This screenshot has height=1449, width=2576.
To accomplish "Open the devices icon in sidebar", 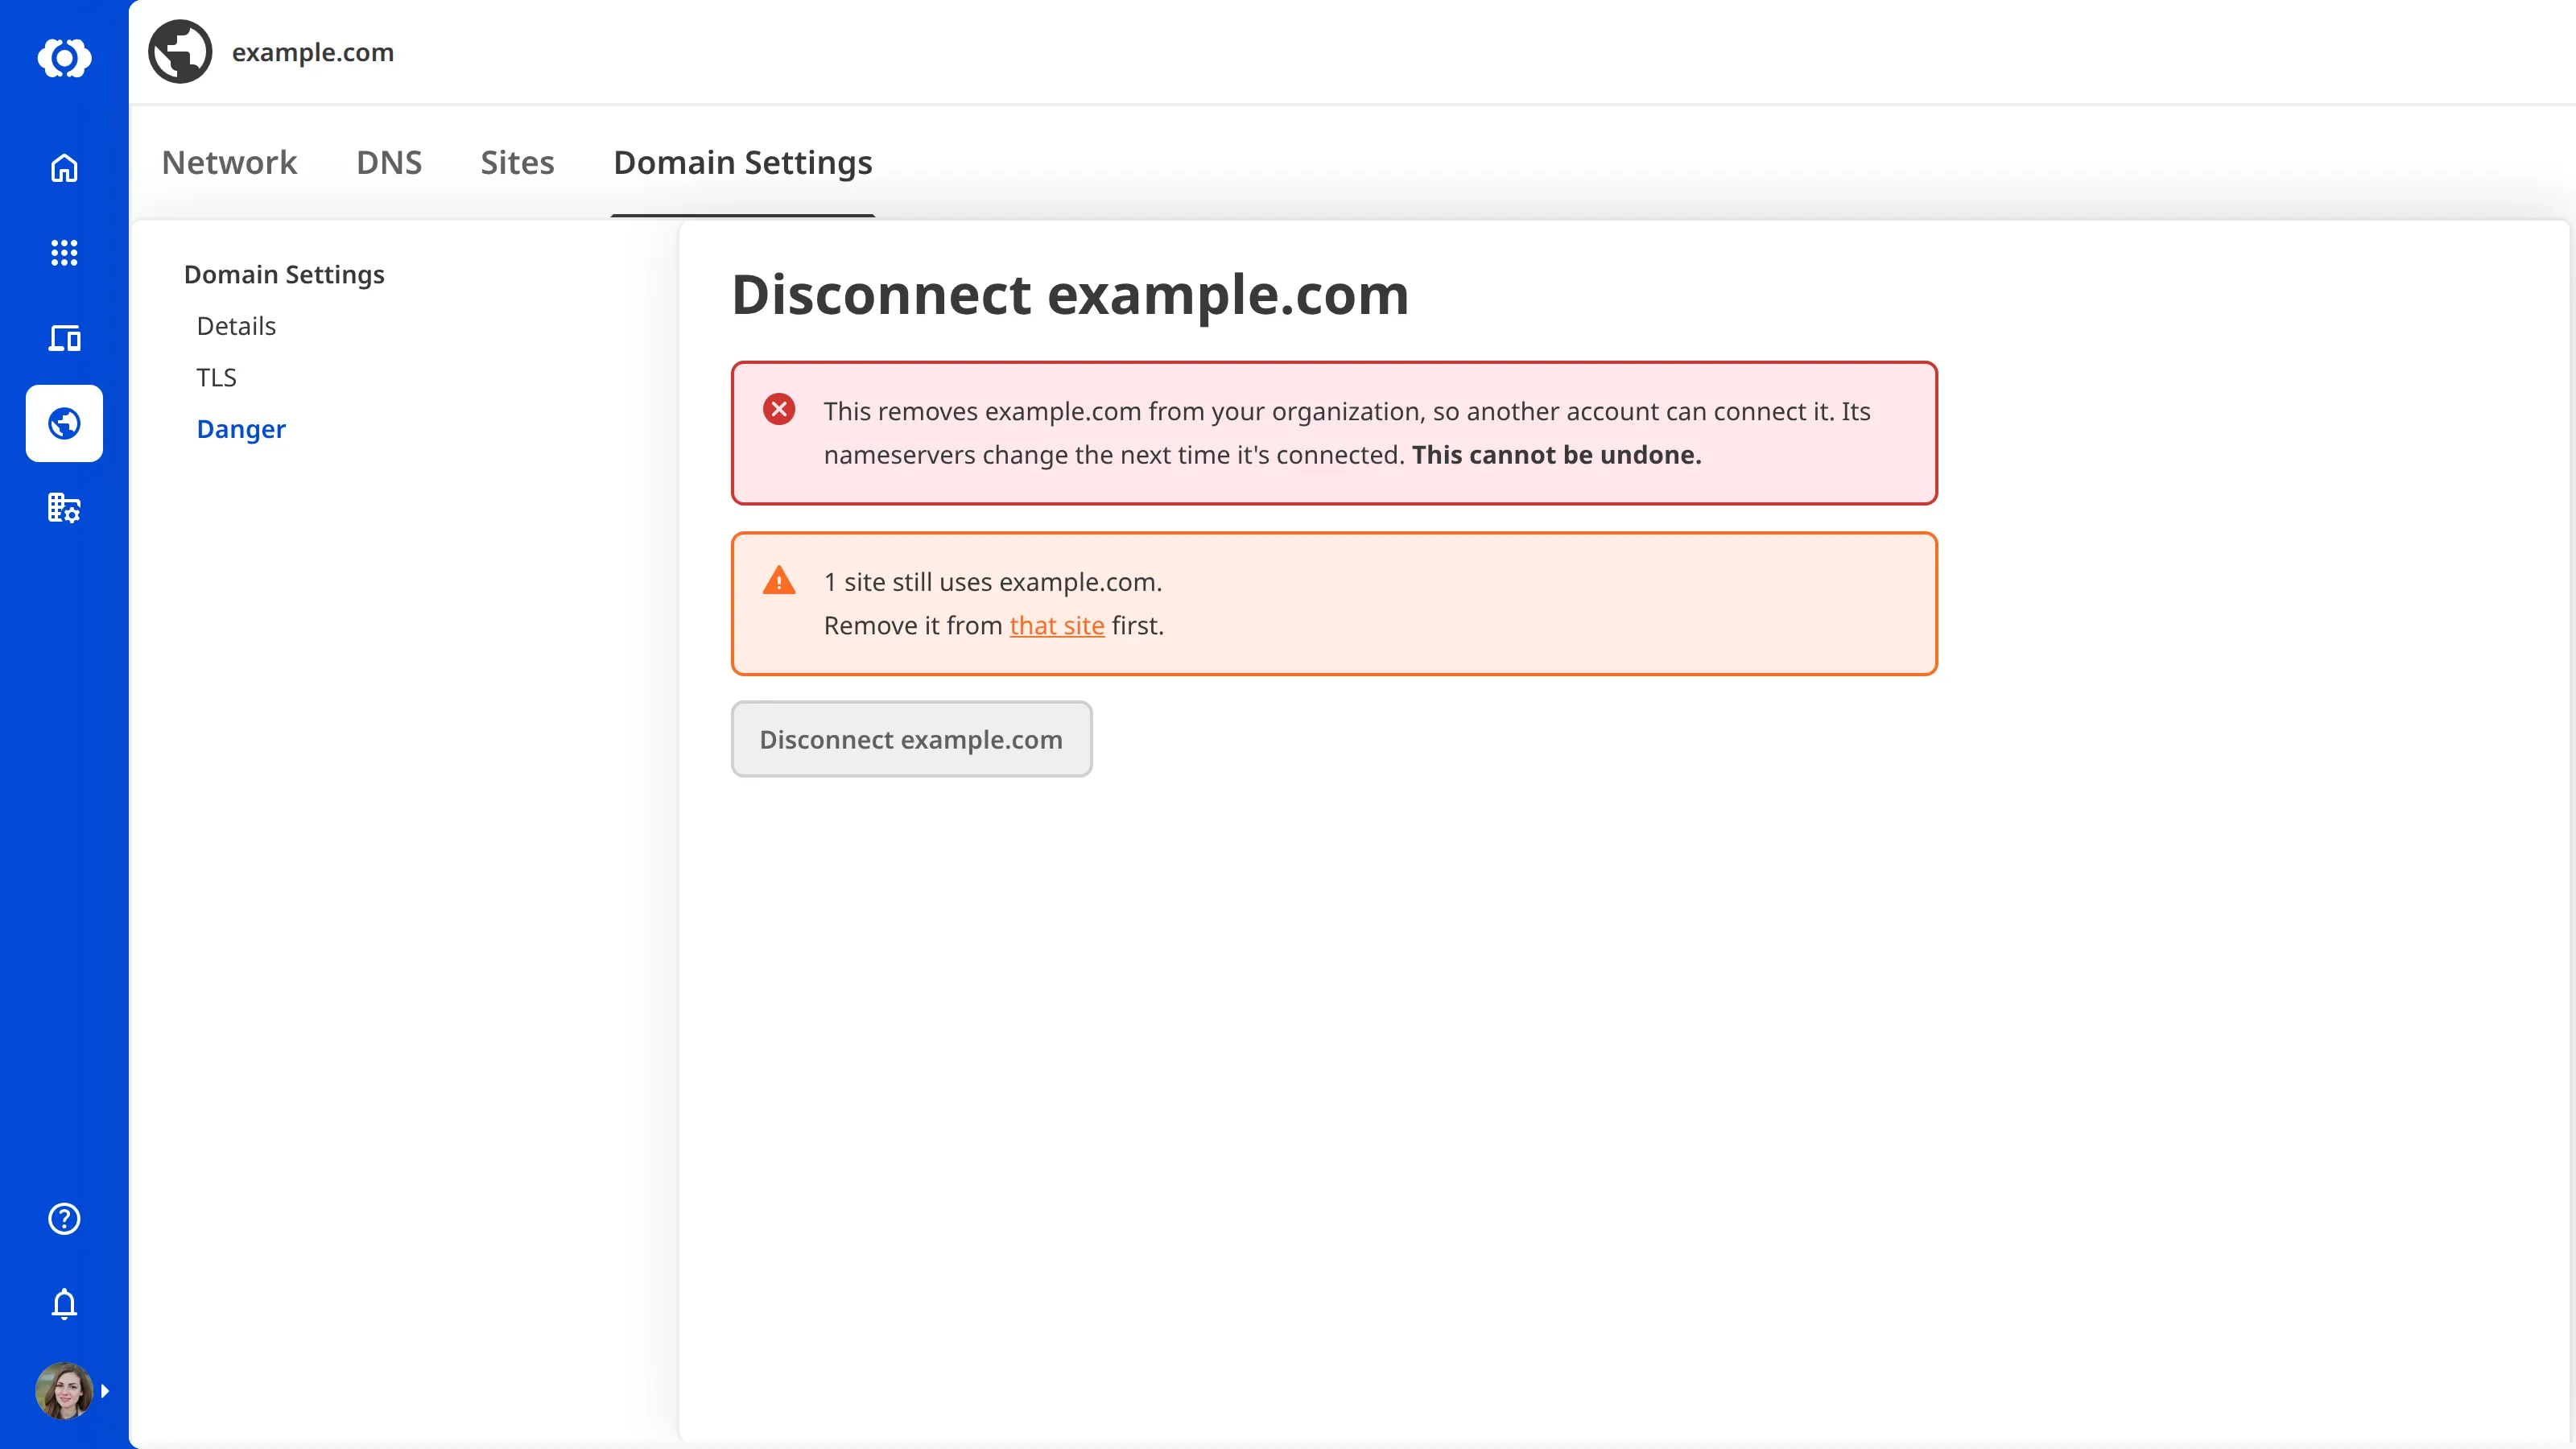I will point(64,338).
